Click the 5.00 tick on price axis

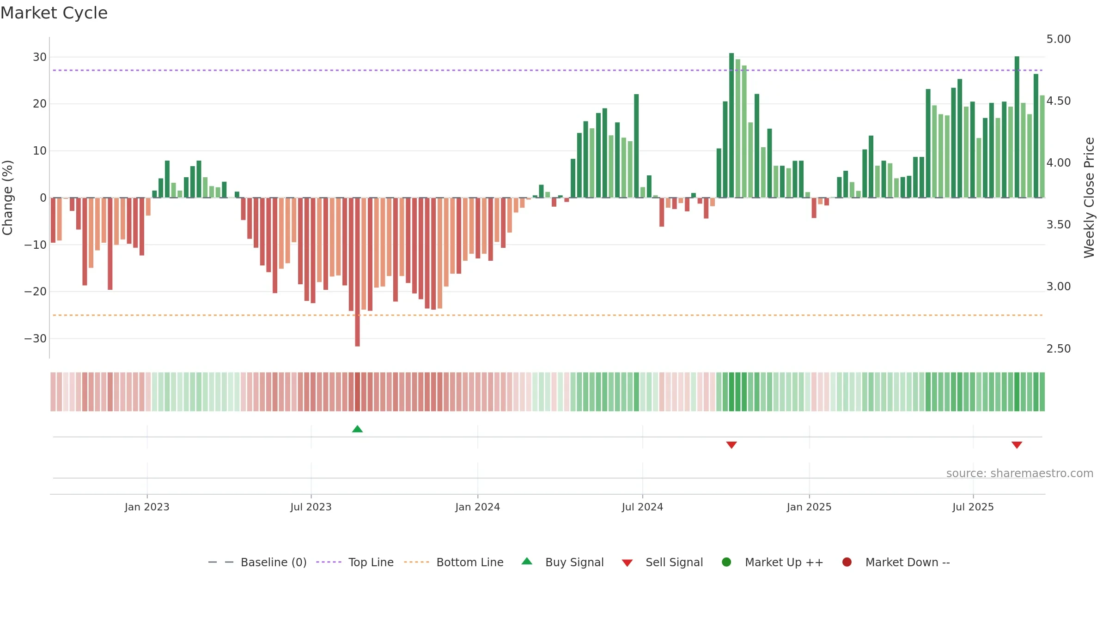tap(1059, 39)
